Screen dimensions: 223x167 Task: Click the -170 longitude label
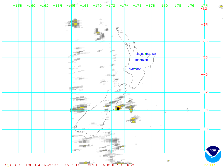97,6
